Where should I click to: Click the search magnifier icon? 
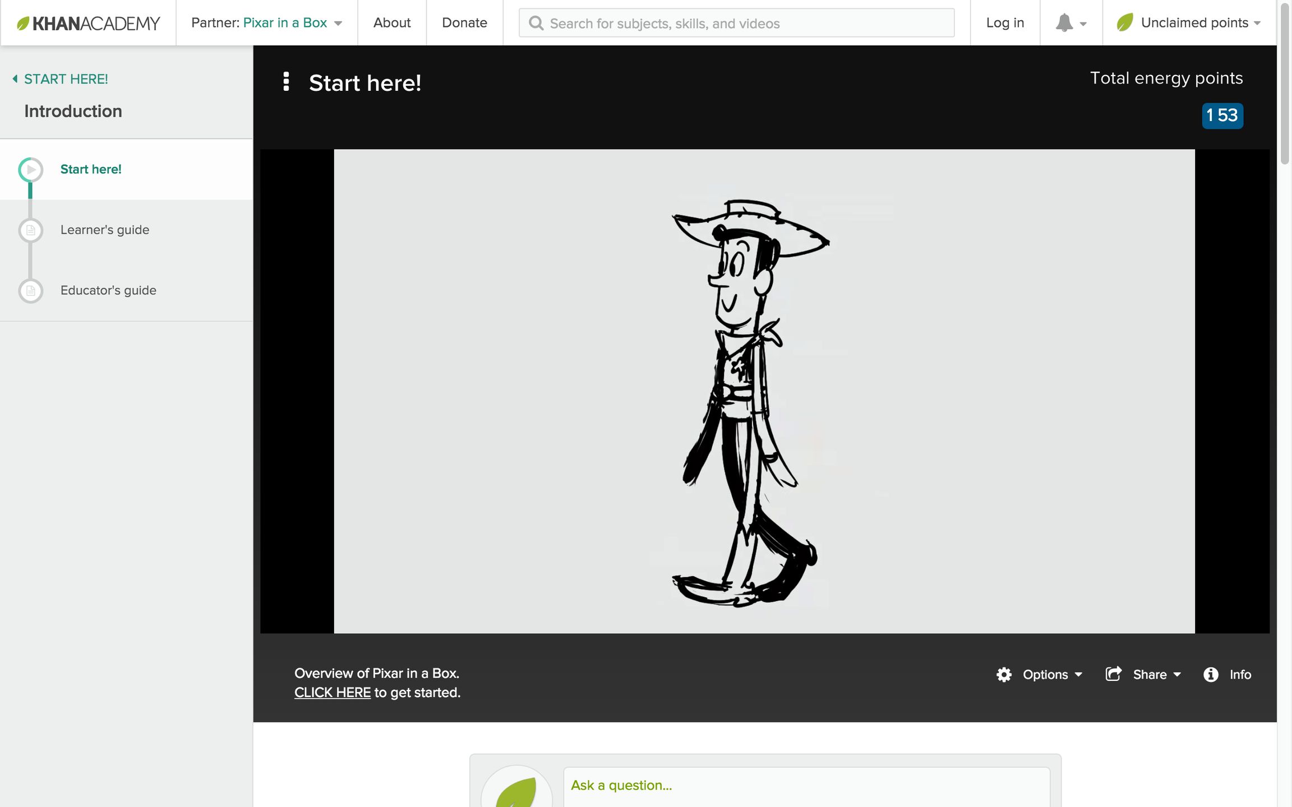click(536, 24)
